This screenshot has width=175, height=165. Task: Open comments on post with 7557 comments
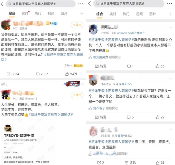[x=42, y=74]
